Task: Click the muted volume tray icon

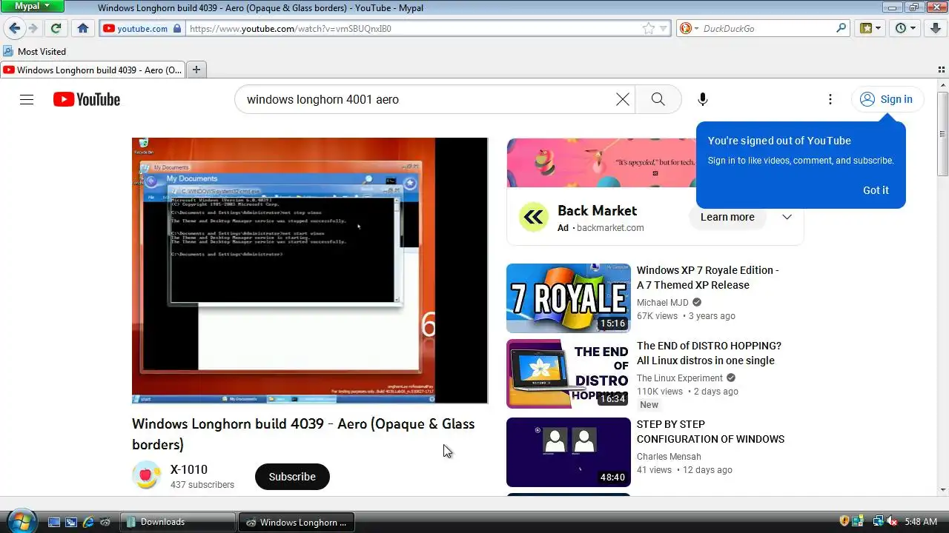Action: pos(892,521)
